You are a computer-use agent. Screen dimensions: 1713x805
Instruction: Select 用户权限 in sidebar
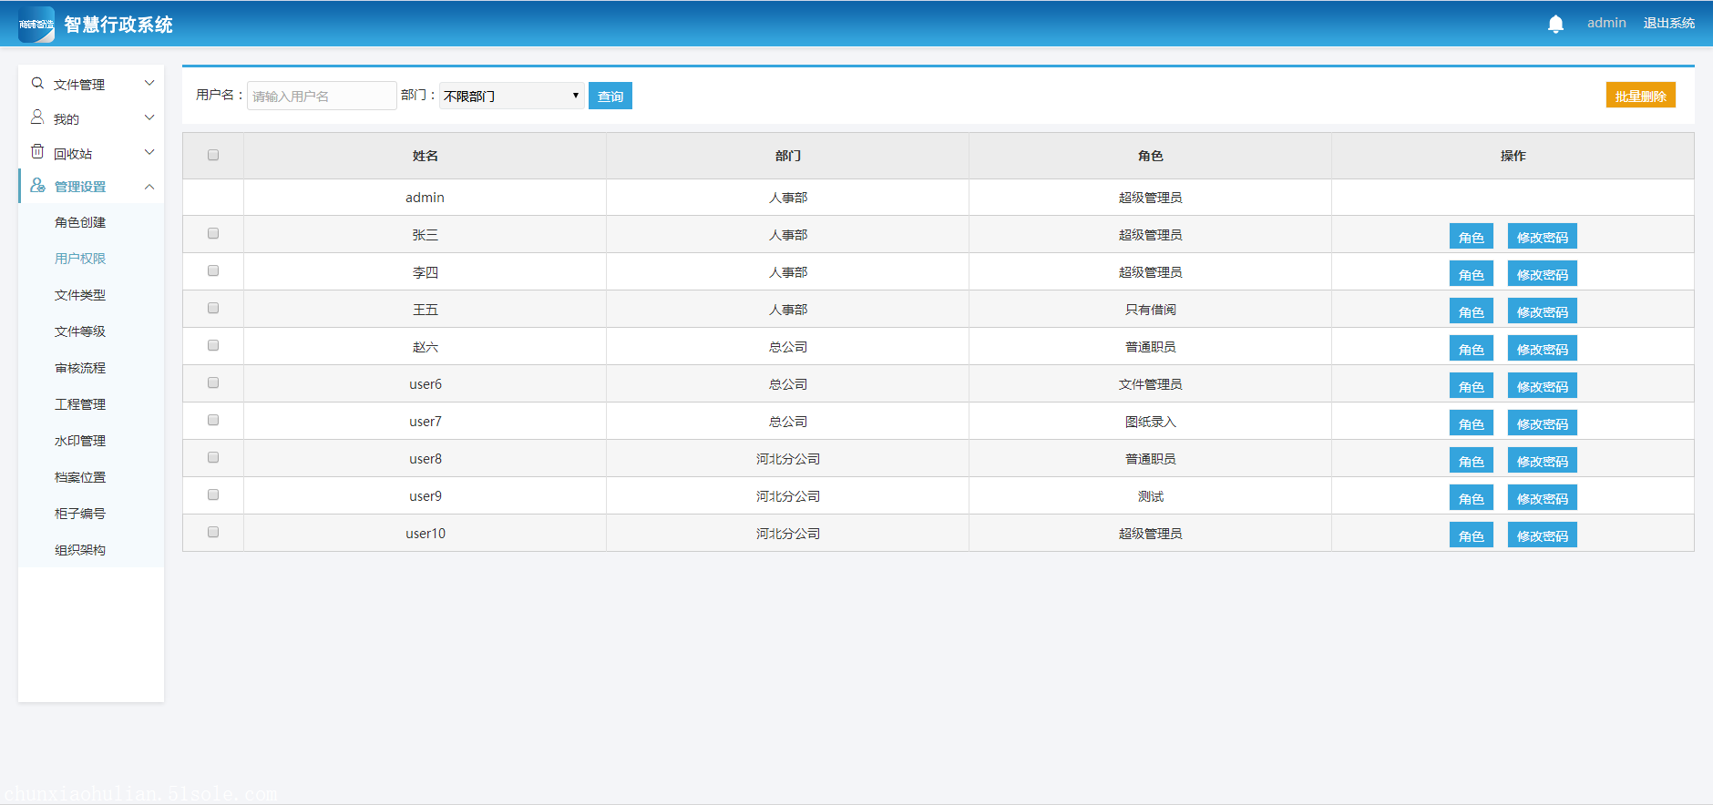(80, 259)
